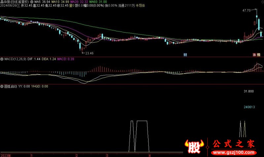Click the turnover rate 换0.00%
The image size is (264, 157).
point(111,6)
